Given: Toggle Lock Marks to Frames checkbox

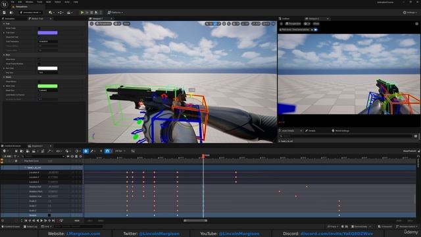Looking at the screenshot, I should (x=39, y=95).
